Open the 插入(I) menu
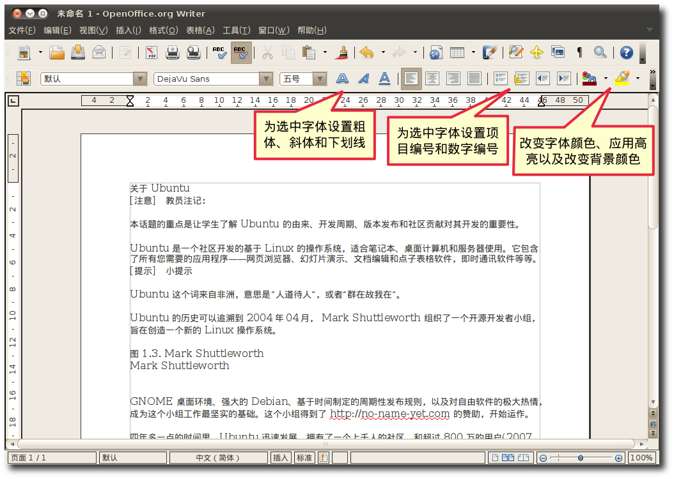This screenshot has height=479, width=674. [129, 31]
